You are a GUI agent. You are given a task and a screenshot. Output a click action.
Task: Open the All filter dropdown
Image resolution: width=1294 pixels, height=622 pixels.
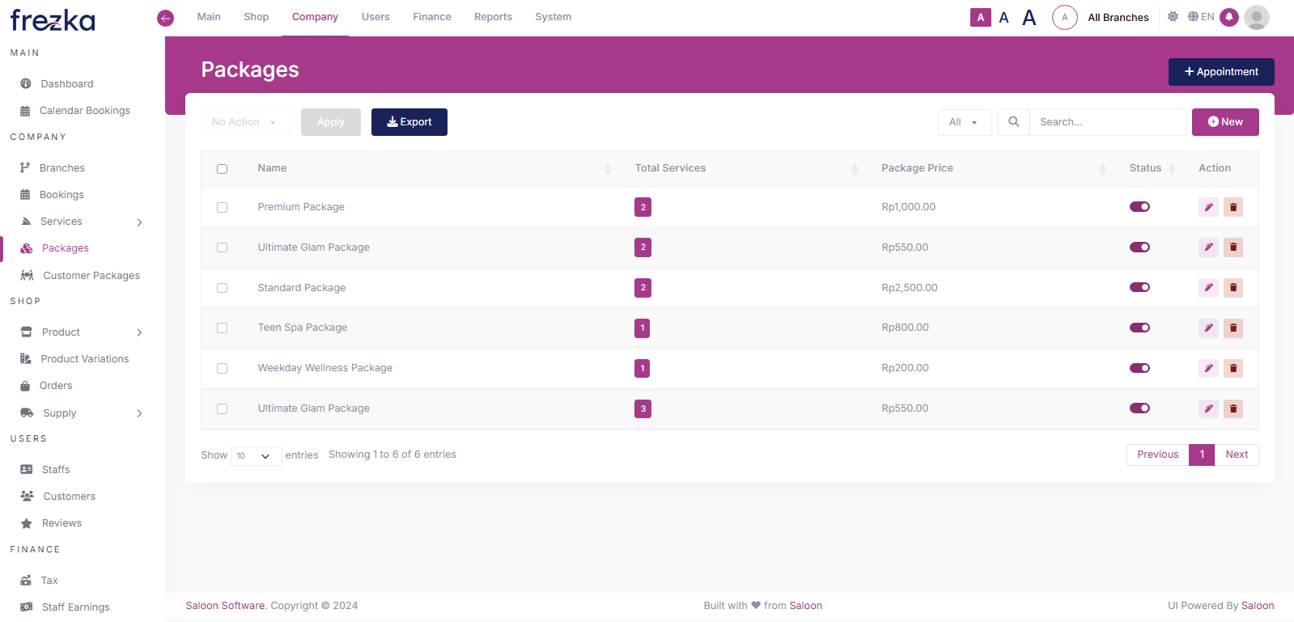(965, 122)
